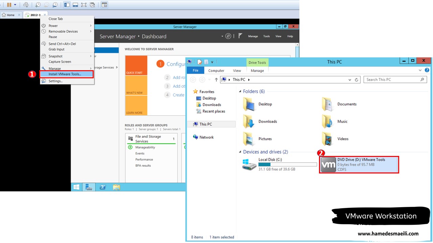Click the Take Snapshot toolbar icon
433x243 pixels.
(x=38, y=5)
